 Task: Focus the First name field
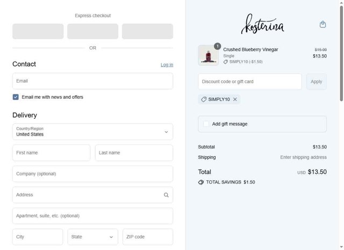pyautogui.click(x=52, y=153)
